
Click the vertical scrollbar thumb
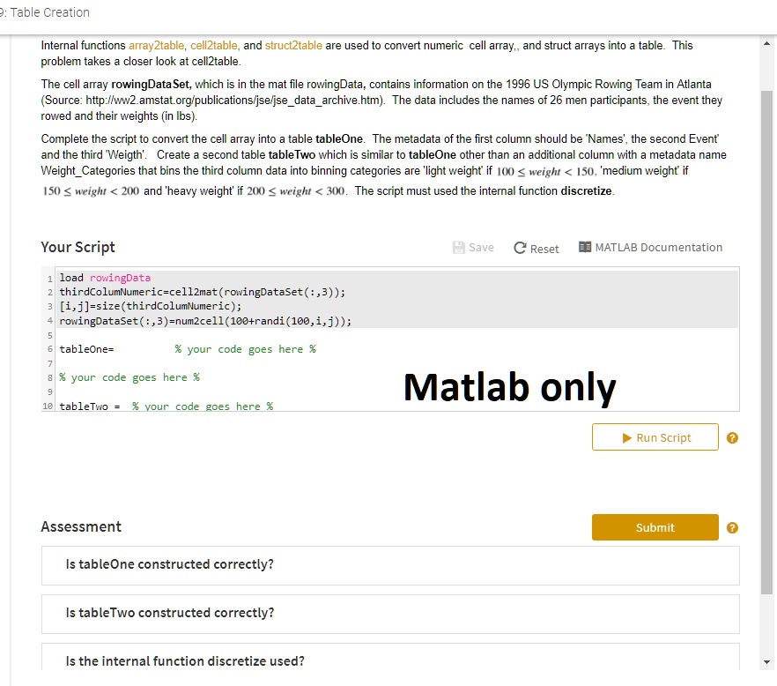(766, 342)
